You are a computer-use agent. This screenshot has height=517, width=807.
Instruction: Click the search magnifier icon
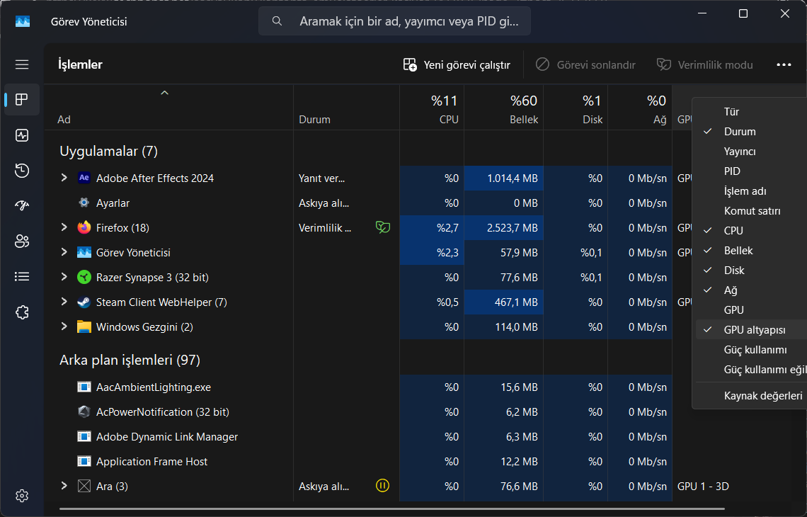point(277,21)
